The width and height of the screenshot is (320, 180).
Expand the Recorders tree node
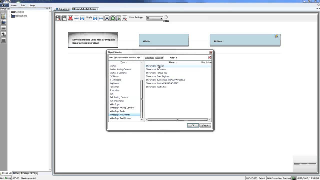(9, 12)
